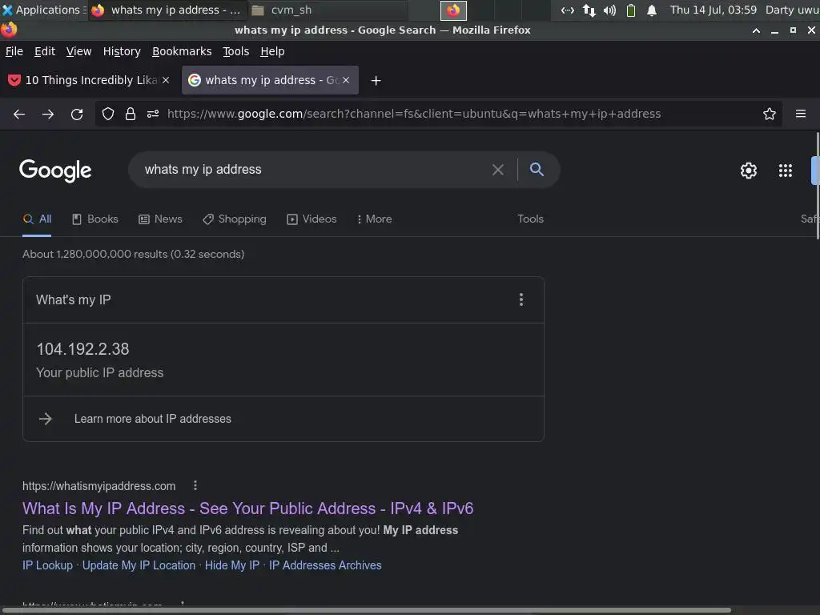The height and width of the screenshot is (615, 820).
Task: Reload the current page
Action: 77,114
